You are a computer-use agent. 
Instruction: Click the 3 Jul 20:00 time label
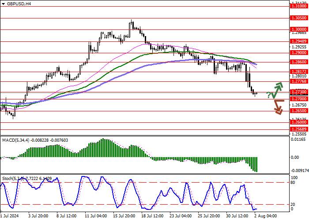tap(38, 216)
